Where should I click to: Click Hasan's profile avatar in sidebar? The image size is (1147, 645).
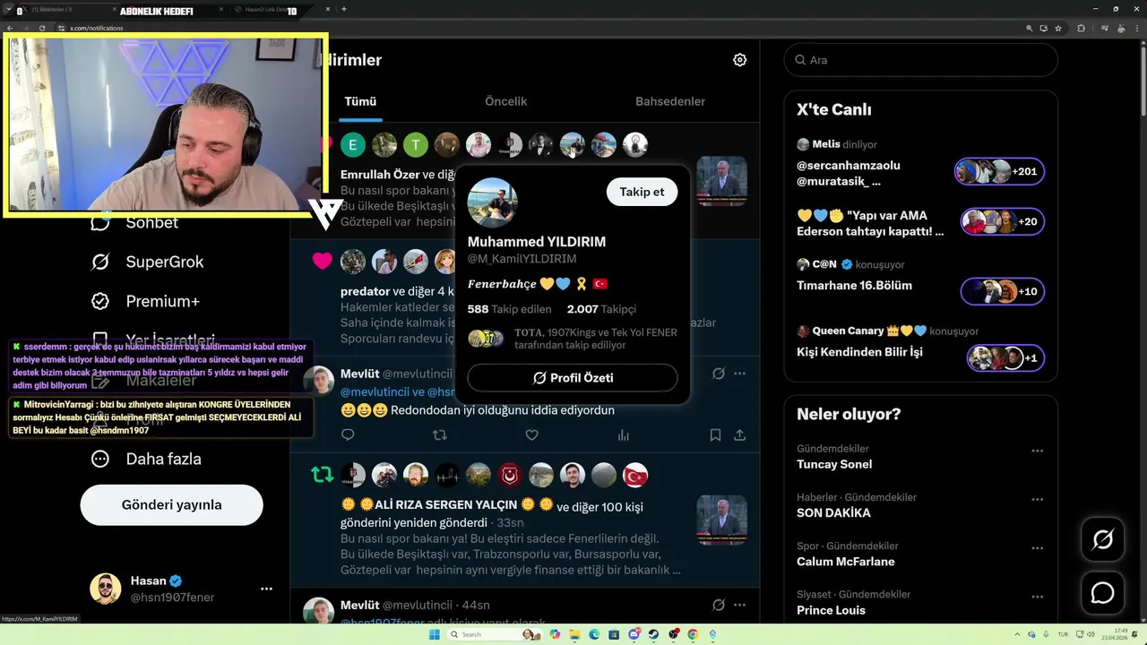tap(106, 589)
